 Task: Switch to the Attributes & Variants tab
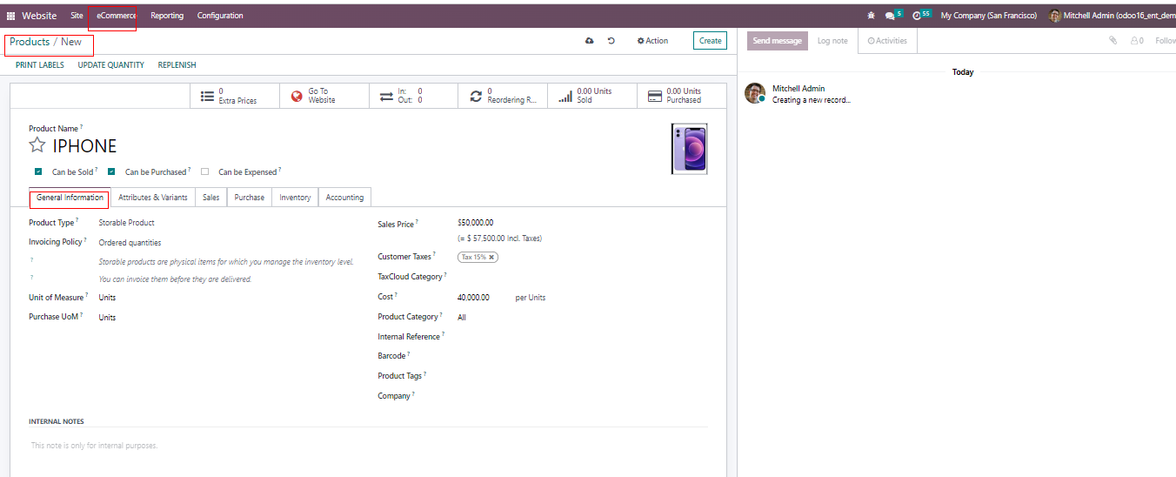152,198
